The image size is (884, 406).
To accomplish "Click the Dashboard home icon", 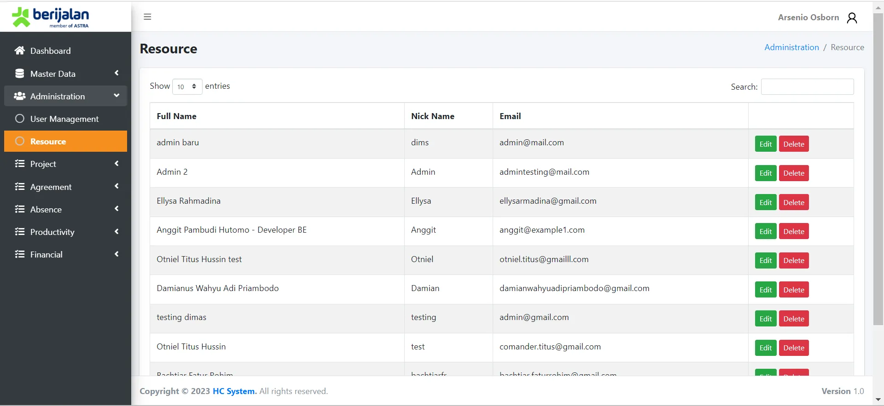I will pos(19,51).
